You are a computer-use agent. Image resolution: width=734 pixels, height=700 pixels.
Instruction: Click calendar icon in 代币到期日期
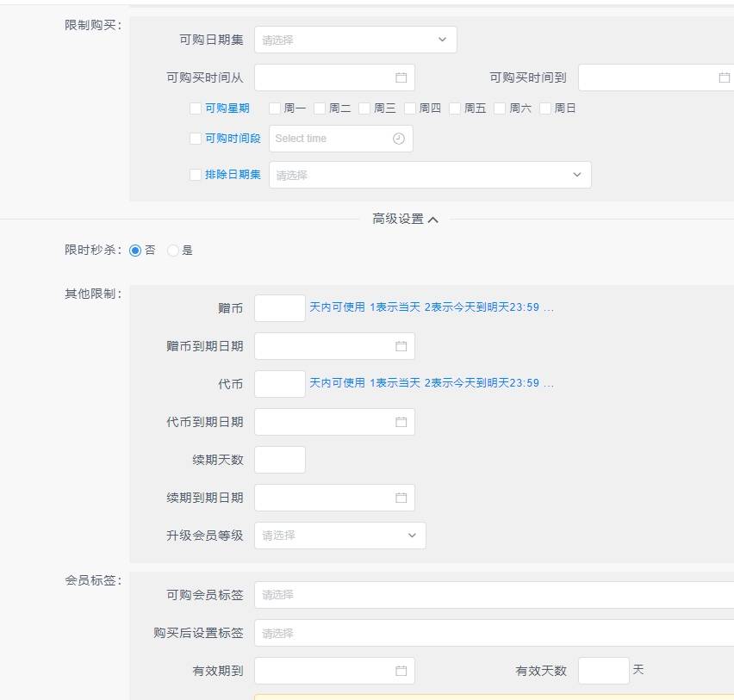[401, 422]
